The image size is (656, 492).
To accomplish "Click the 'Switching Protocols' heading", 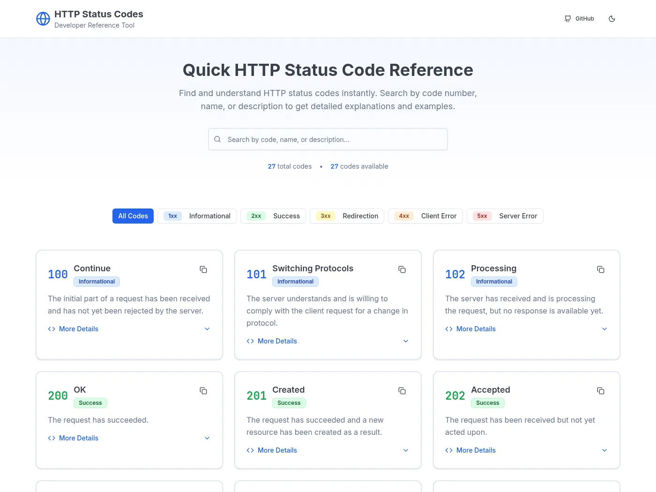I will click(313, 268).
